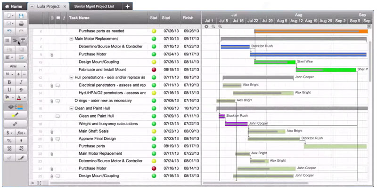377x190 pixels.
Task: Apply percent format with % button
Action: pos(9,141)
